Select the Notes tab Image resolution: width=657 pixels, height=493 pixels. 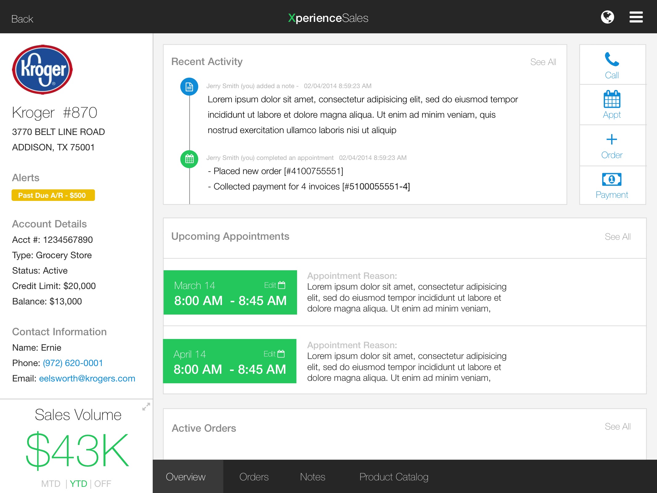coord(312,477)
